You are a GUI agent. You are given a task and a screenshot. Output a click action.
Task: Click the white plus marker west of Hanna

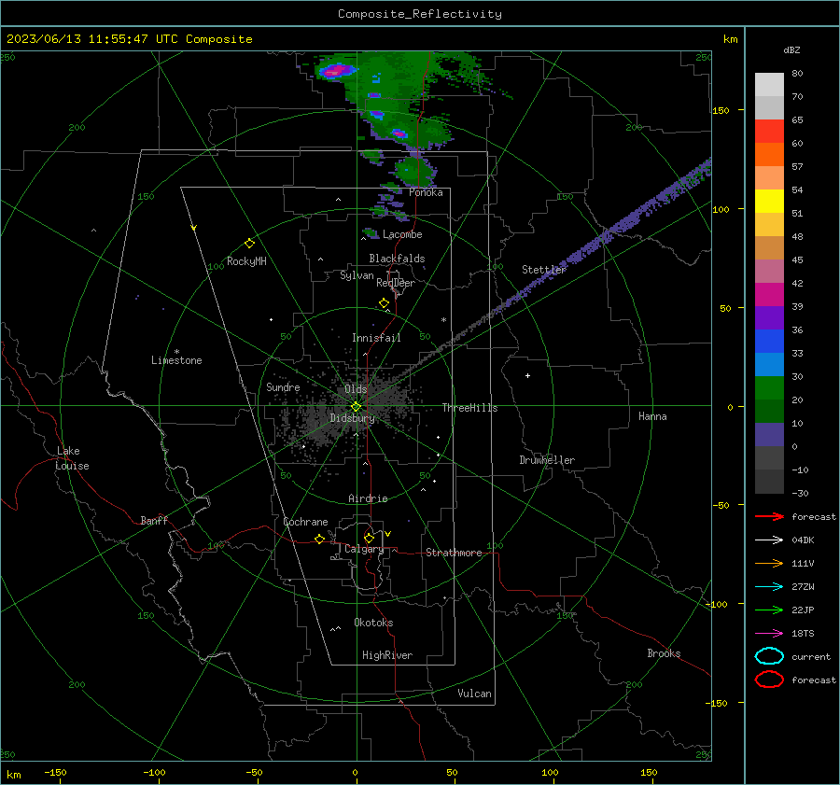point(527,375)
